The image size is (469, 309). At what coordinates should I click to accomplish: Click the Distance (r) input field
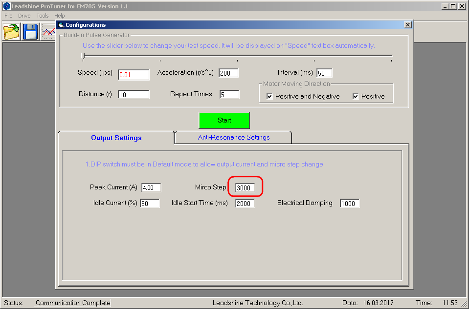click(134, 95)
